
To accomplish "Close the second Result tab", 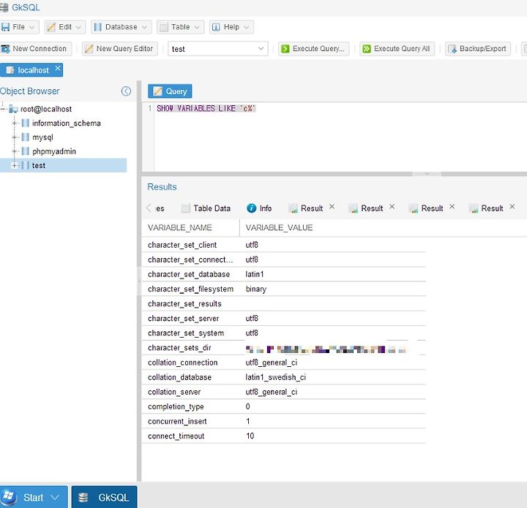I will click(392, 207).
